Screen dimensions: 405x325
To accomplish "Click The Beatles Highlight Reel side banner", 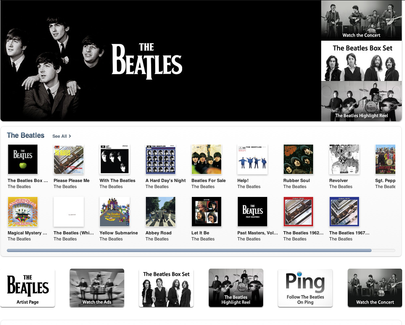I will coord(361,101).
